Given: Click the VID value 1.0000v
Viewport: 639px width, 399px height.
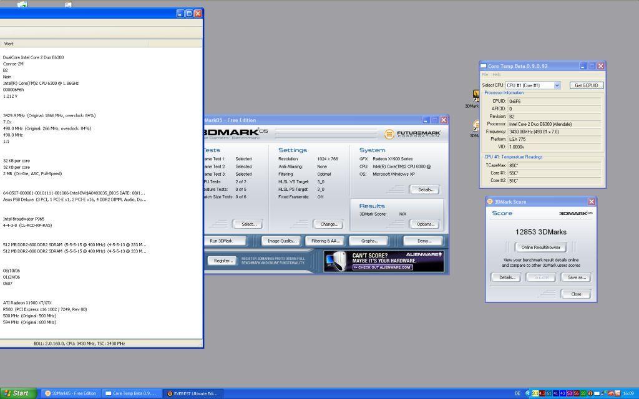Looking at the screenshot, I should [554, 147].
